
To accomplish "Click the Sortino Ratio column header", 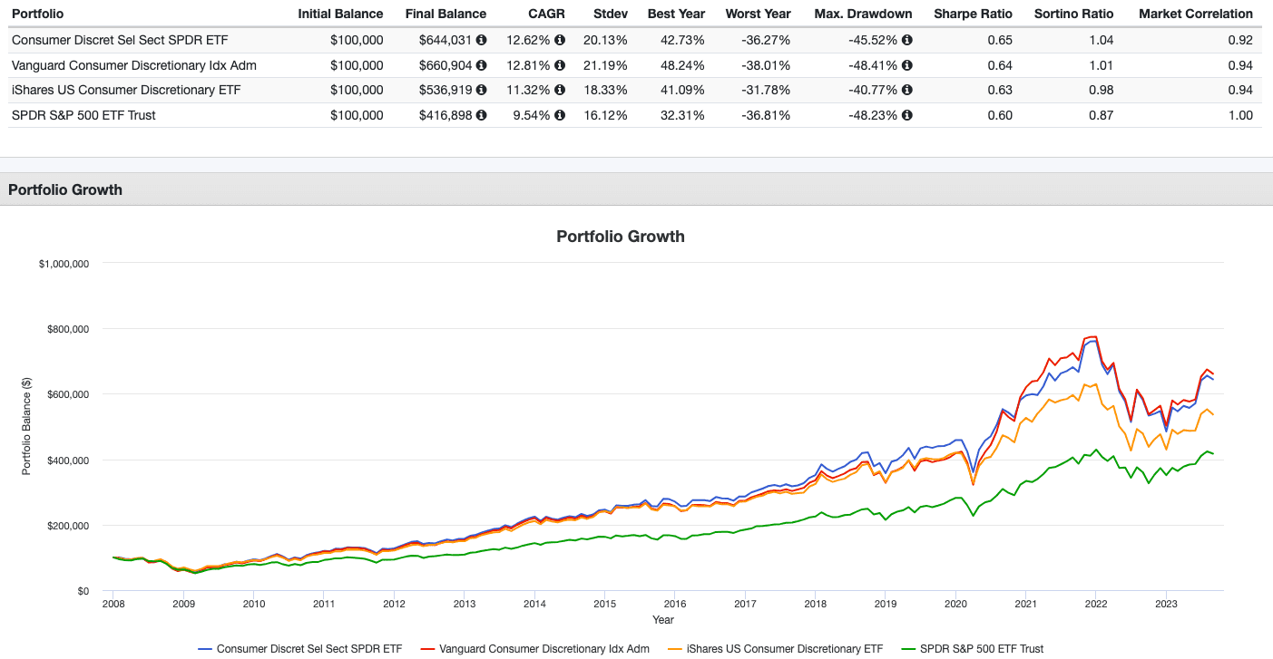I will pyautogui.click(x=1075, y=14).
